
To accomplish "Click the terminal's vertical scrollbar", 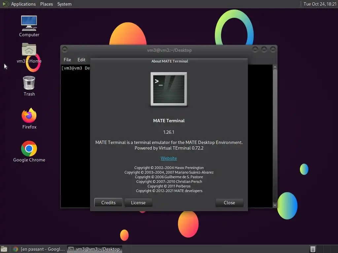I will tap(275, 135).
